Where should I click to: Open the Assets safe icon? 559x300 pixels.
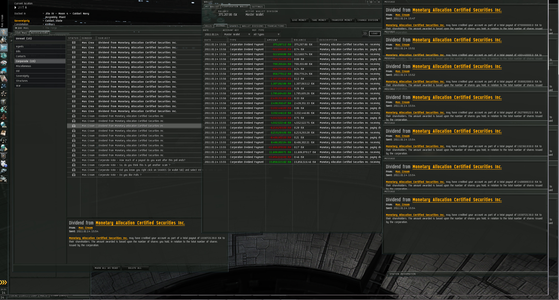(4, 102)
